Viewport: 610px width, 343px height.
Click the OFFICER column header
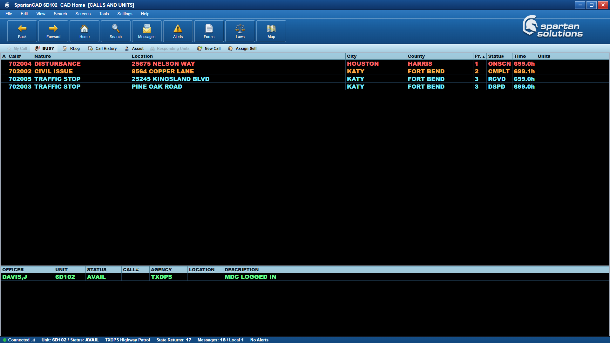(27, 270)
